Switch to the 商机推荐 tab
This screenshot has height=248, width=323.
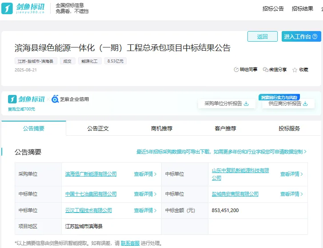(162, 129)
